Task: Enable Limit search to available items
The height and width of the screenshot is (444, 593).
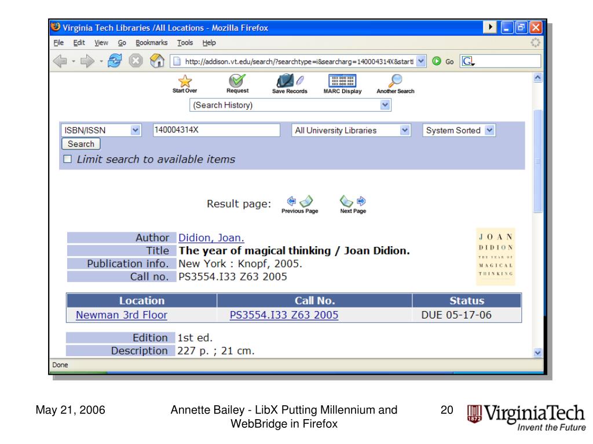Action: (x=68, y=159)
